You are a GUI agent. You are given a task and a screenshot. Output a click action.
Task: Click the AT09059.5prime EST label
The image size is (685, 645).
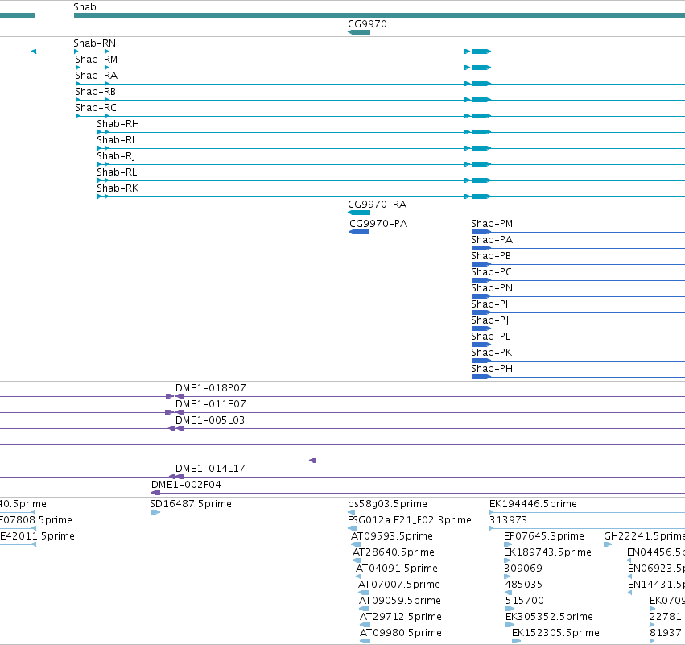pyautogui.click(x=400, y=602)
